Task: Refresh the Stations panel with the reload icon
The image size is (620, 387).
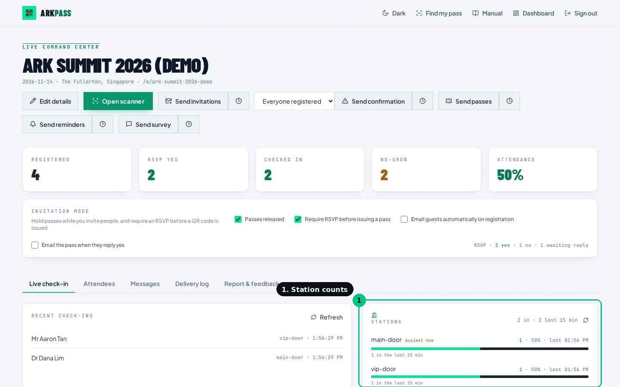Action: (x=586, y=320)
